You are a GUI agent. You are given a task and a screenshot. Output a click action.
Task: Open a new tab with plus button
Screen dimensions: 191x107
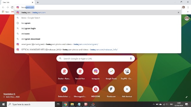pyautogui.click(x=38, y=2)
